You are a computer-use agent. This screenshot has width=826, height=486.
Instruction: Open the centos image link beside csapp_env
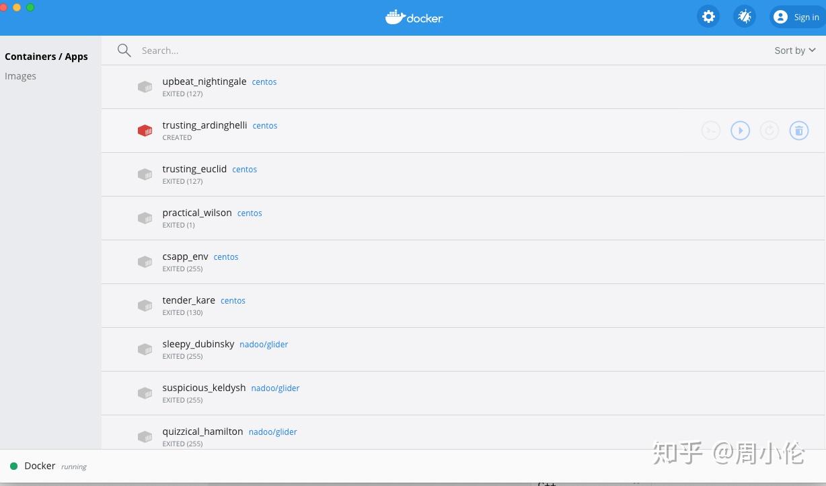pyautogui.click(x=225, y=256)
